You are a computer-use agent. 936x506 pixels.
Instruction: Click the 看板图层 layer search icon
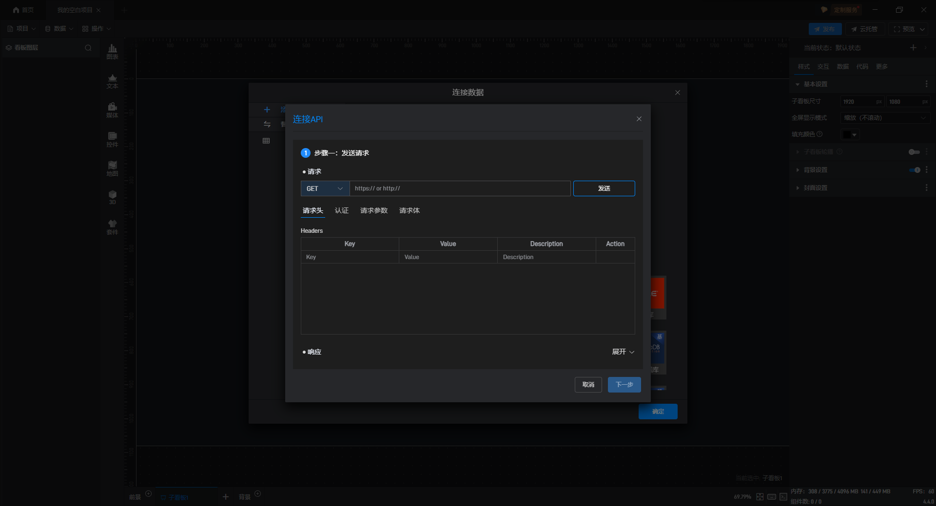[x=88, y=48]
